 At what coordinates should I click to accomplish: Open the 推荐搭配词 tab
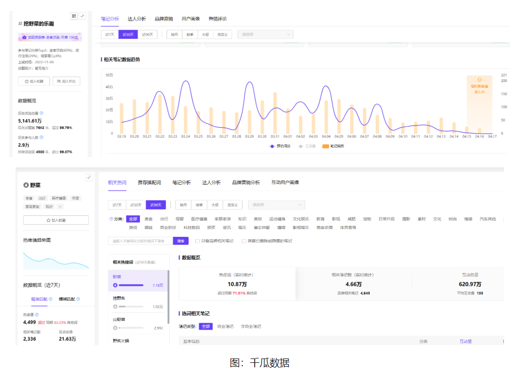click(149, 182)
